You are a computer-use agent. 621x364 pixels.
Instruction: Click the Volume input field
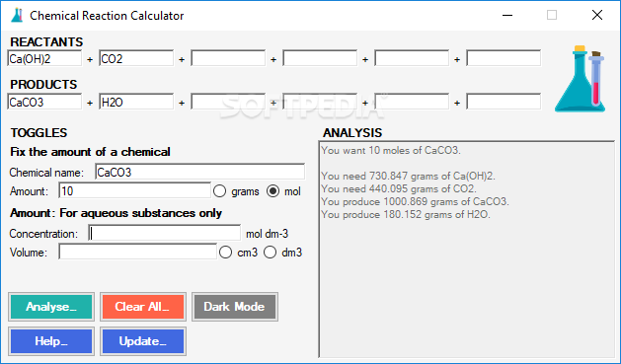[138, 252]
